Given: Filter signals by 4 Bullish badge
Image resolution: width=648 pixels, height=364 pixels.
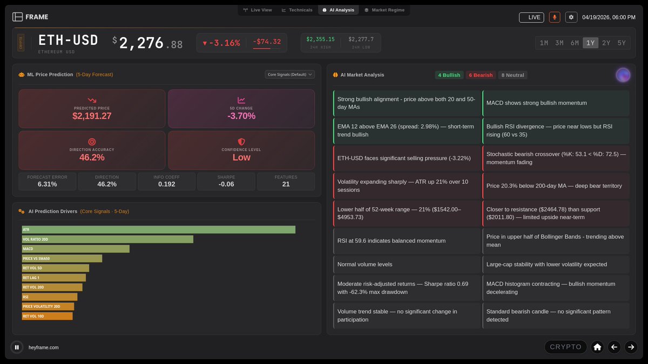Looking at the screenshot, I should tap(449, 75).
